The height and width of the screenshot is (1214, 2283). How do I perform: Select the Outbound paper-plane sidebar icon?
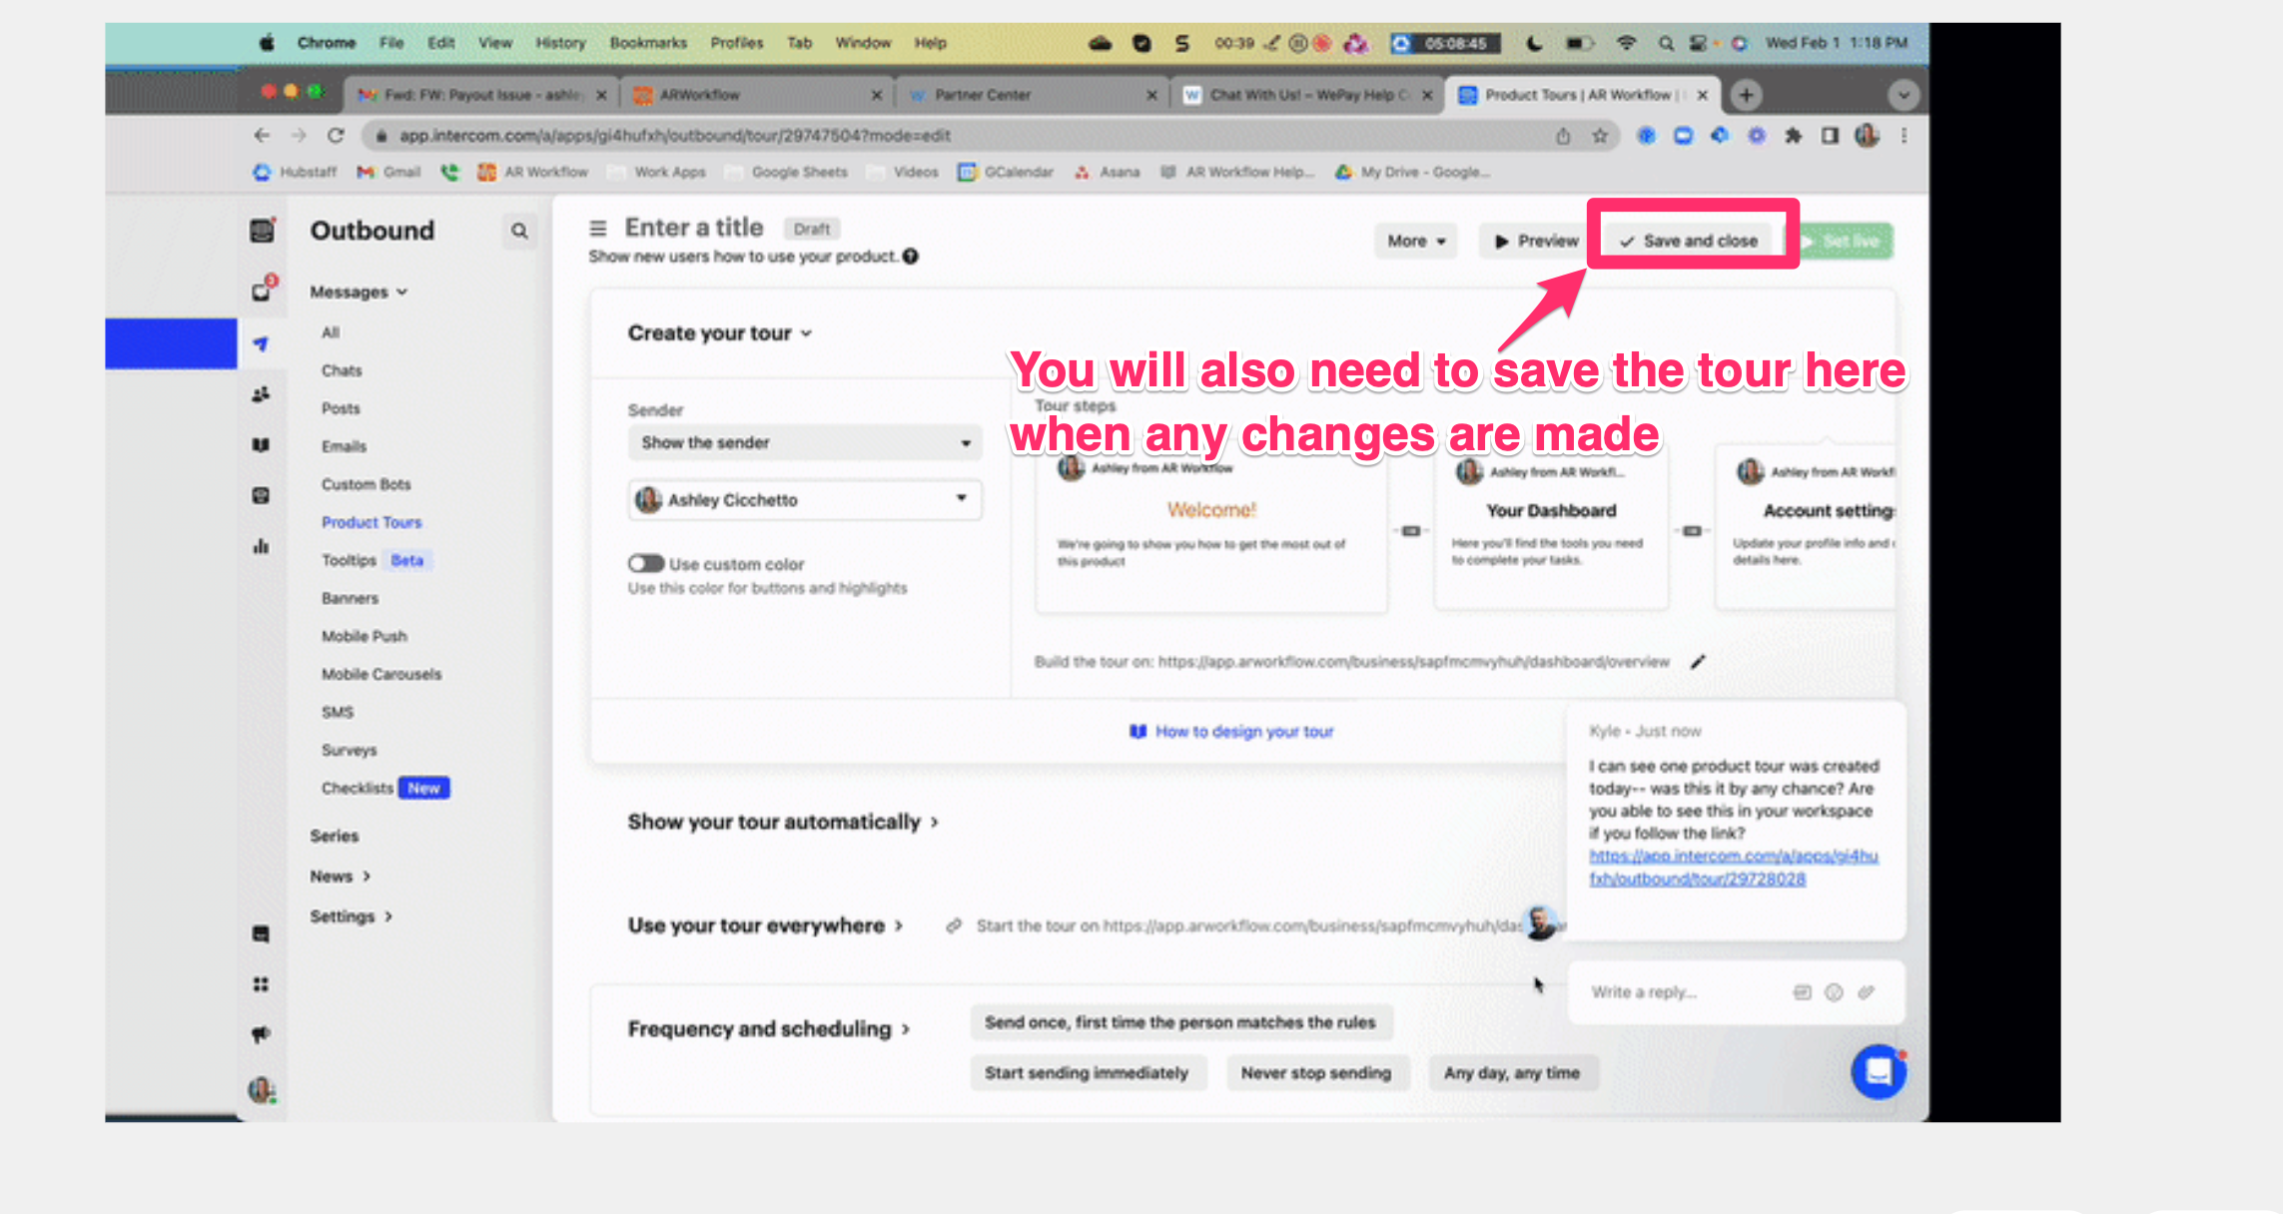[261, 344]
